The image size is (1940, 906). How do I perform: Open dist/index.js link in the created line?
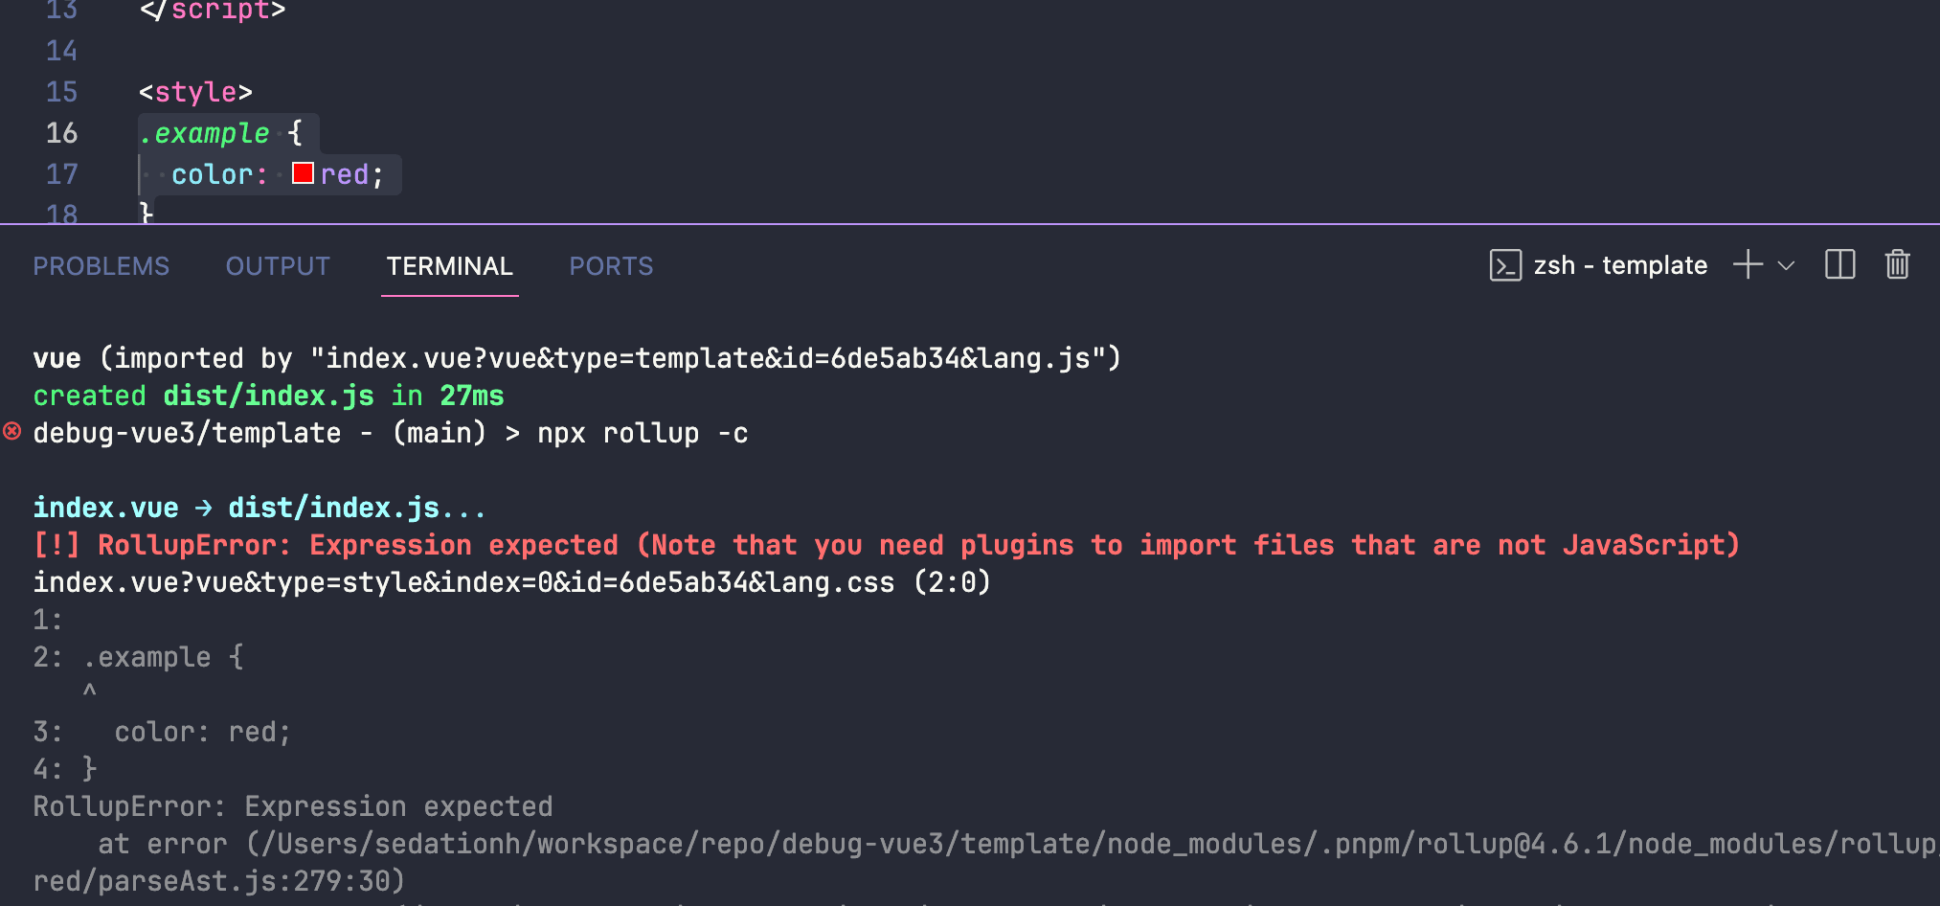[268, 396]
